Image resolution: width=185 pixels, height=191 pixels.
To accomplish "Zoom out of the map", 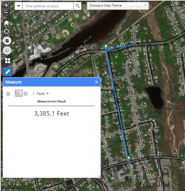I will (x=6, y=13).
